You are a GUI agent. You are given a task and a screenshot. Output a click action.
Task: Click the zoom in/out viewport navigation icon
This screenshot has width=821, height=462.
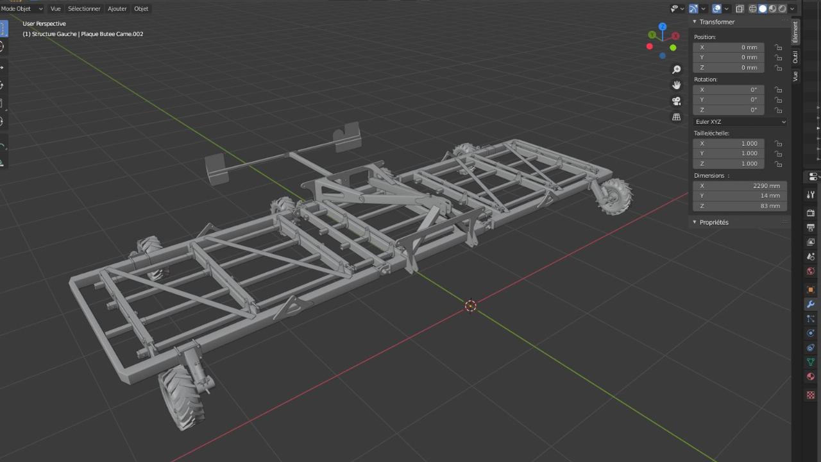pos(676,69)
